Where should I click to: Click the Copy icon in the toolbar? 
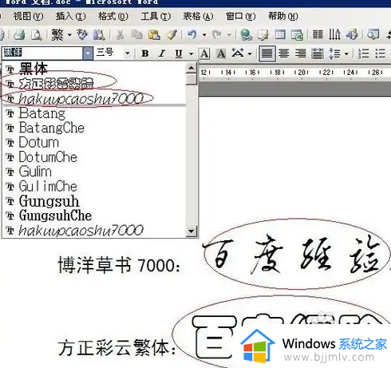pos(137,35)
